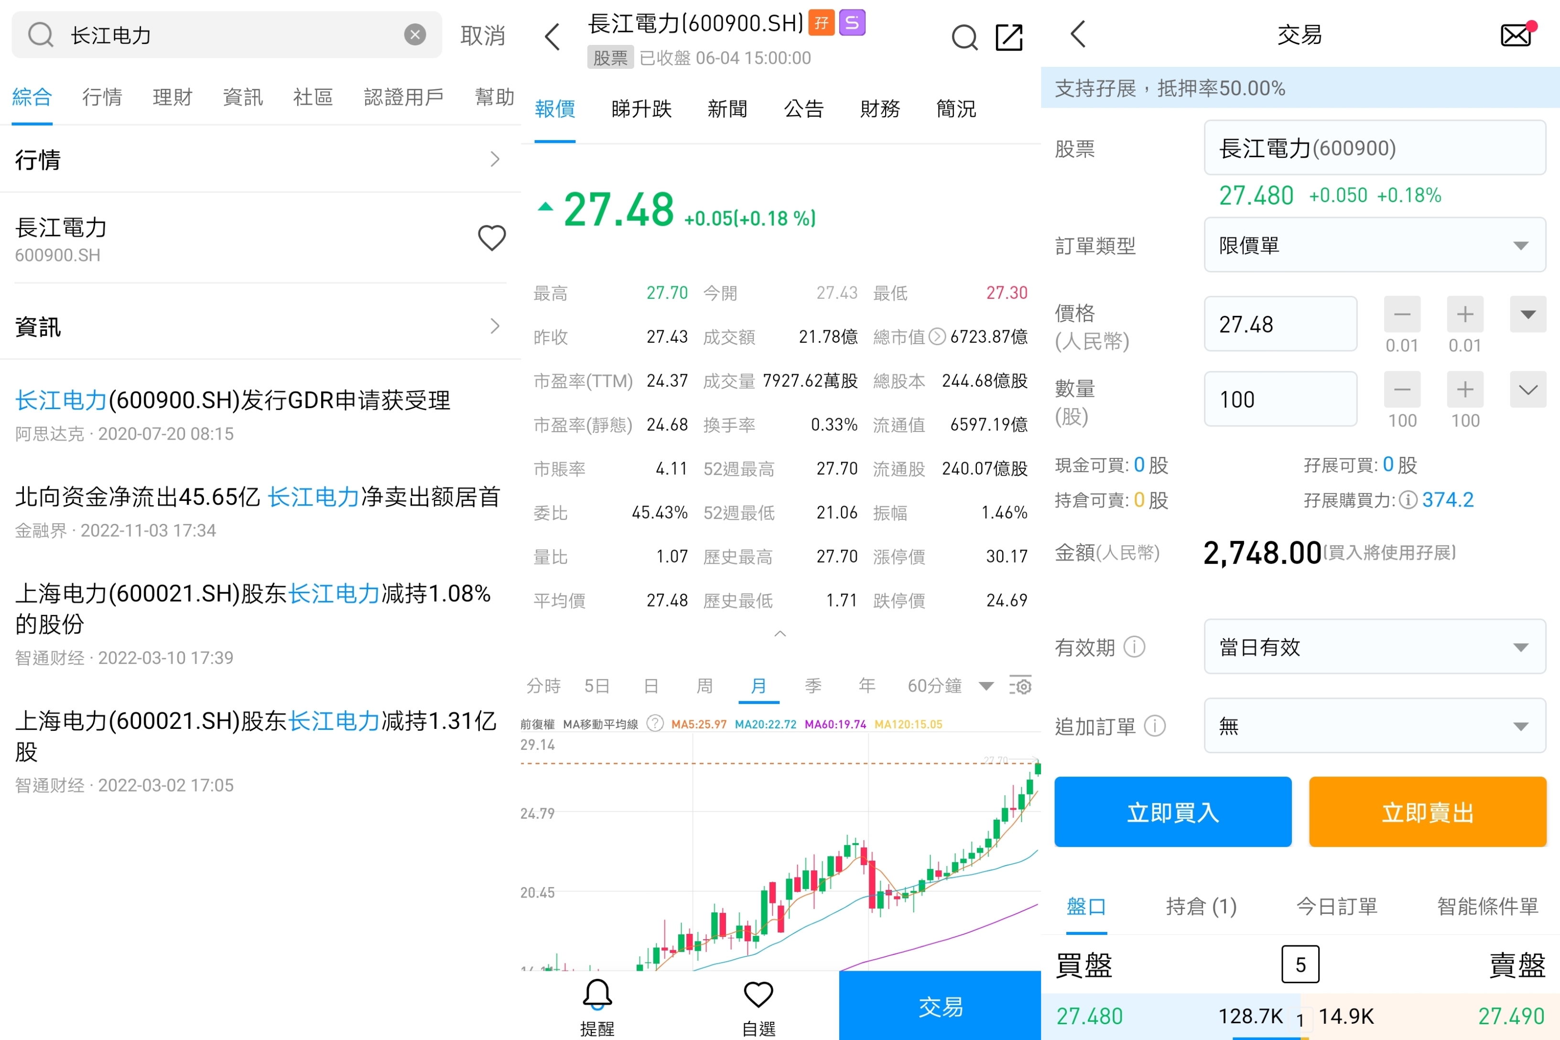Tap 取消 to cancel search
This screenshot has width=1560, height=1040.
pos(483,35)
